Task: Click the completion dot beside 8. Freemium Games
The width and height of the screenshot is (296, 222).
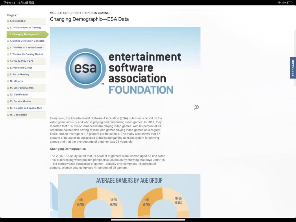Action: pyautogui.click(x=8, y=68)
